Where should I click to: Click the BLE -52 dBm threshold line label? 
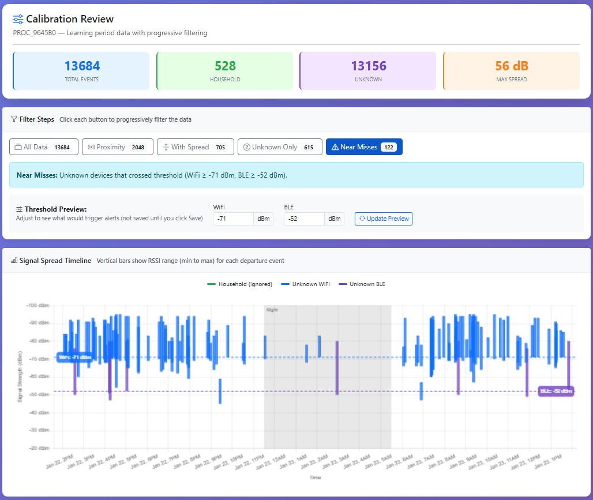(x=556, y=391)
